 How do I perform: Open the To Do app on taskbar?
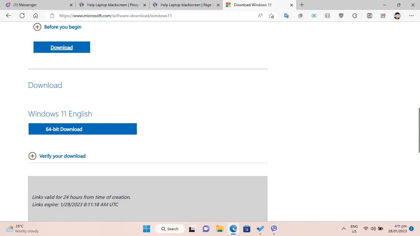point(260,229)
